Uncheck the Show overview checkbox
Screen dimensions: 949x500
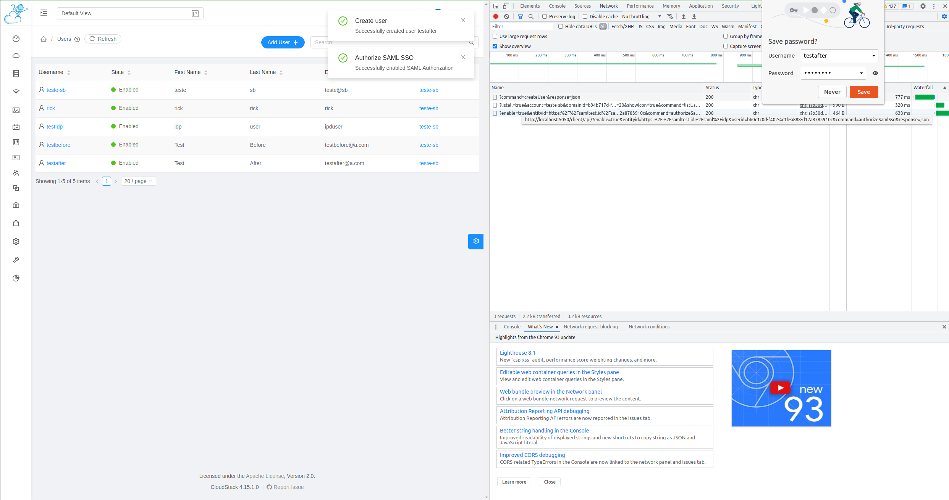[495, 46]
